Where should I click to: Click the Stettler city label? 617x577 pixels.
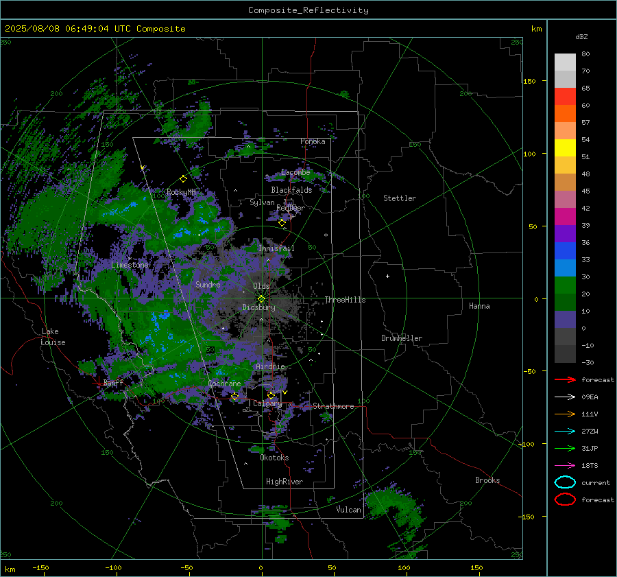pyautogui.click(x=400, y=198)
